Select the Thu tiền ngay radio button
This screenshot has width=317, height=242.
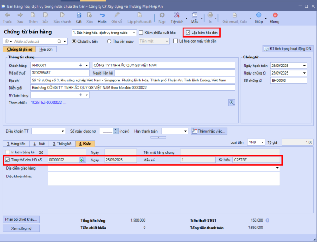[110, 41]
